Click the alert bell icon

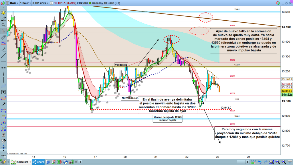point(4,13)
